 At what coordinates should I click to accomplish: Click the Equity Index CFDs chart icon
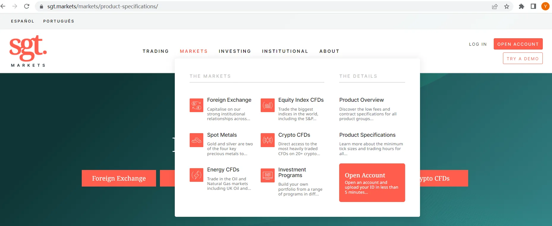click(x=268, y=105)
